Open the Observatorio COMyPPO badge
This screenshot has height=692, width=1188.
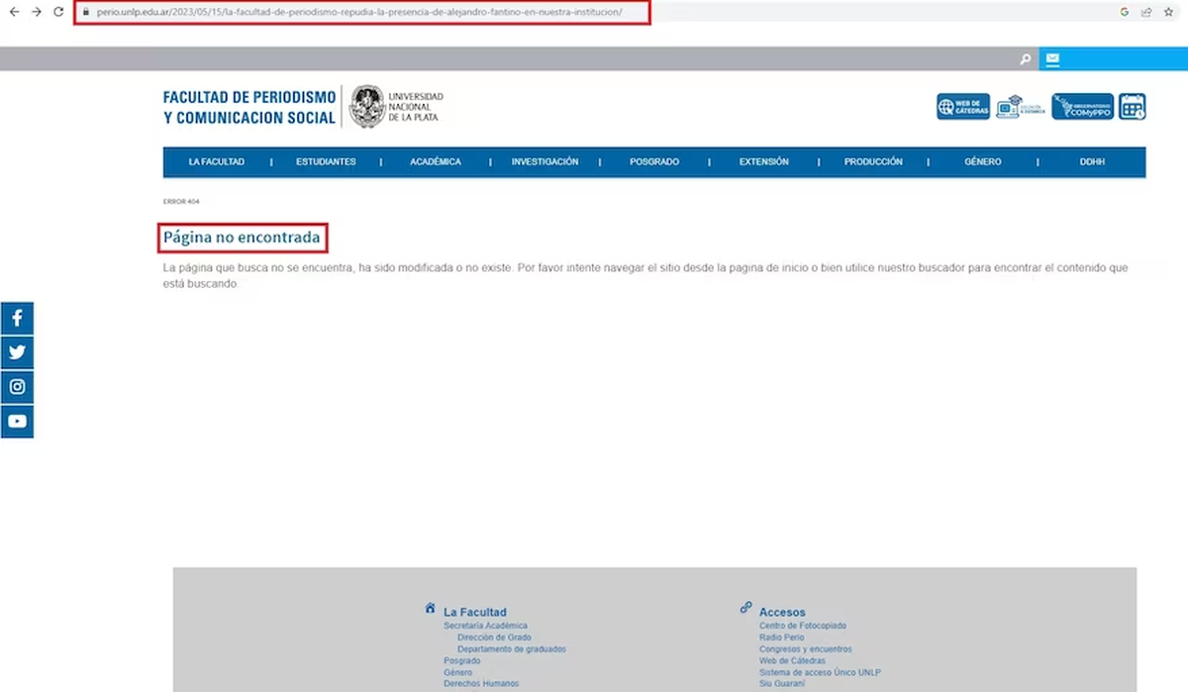pos(1082,107)
